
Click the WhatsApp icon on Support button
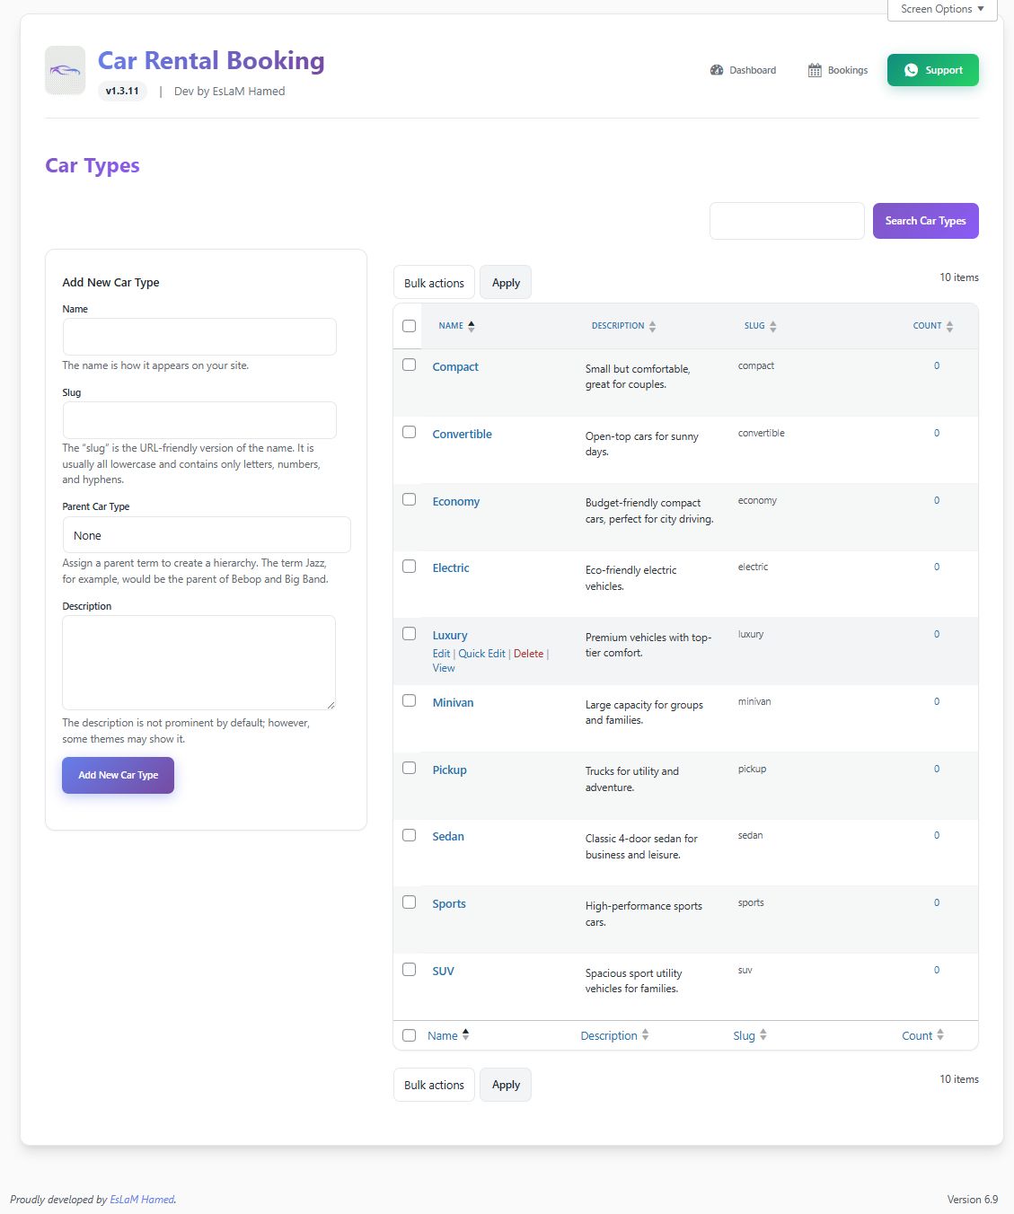point(911,70)
